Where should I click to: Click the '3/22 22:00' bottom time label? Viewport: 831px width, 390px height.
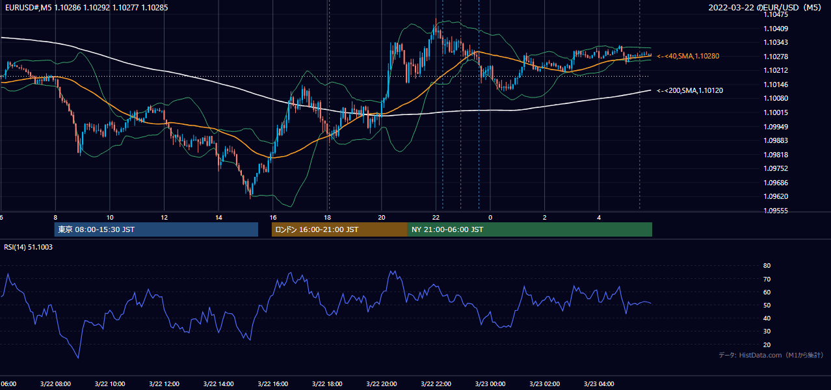coord(436,384)
